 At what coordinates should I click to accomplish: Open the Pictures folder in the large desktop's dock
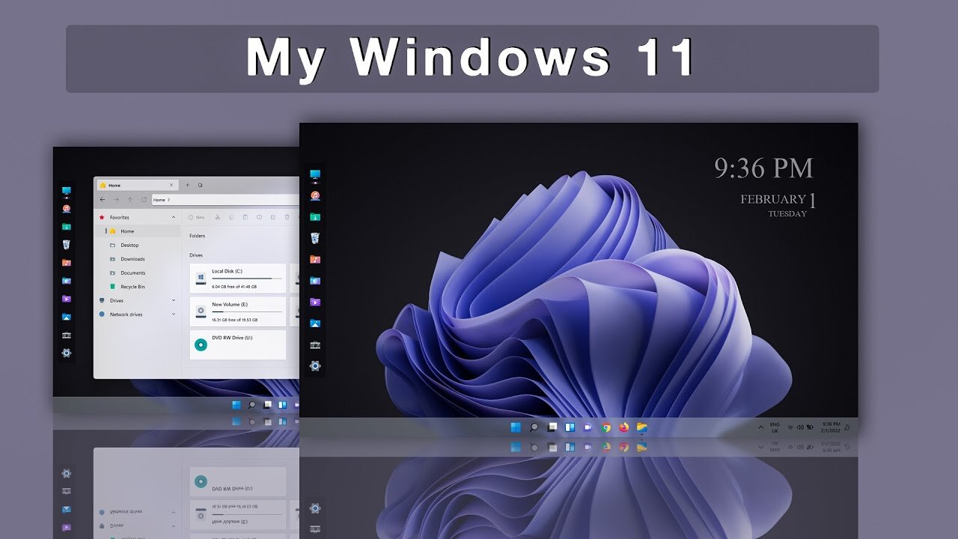315,281
